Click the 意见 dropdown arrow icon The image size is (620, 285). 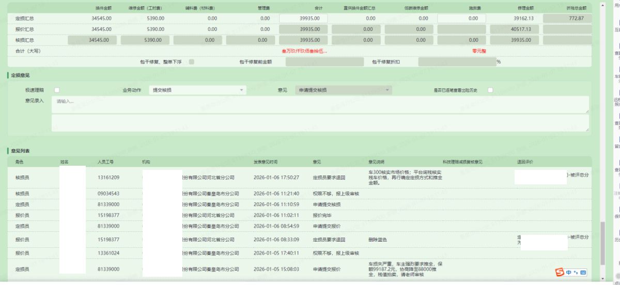click(x=387, y=90)
